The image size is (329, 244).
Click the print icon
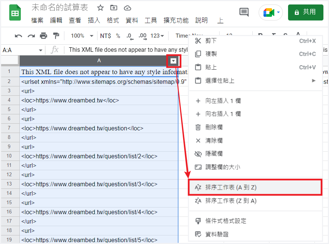pyautogui.click(x=44, y=36)
